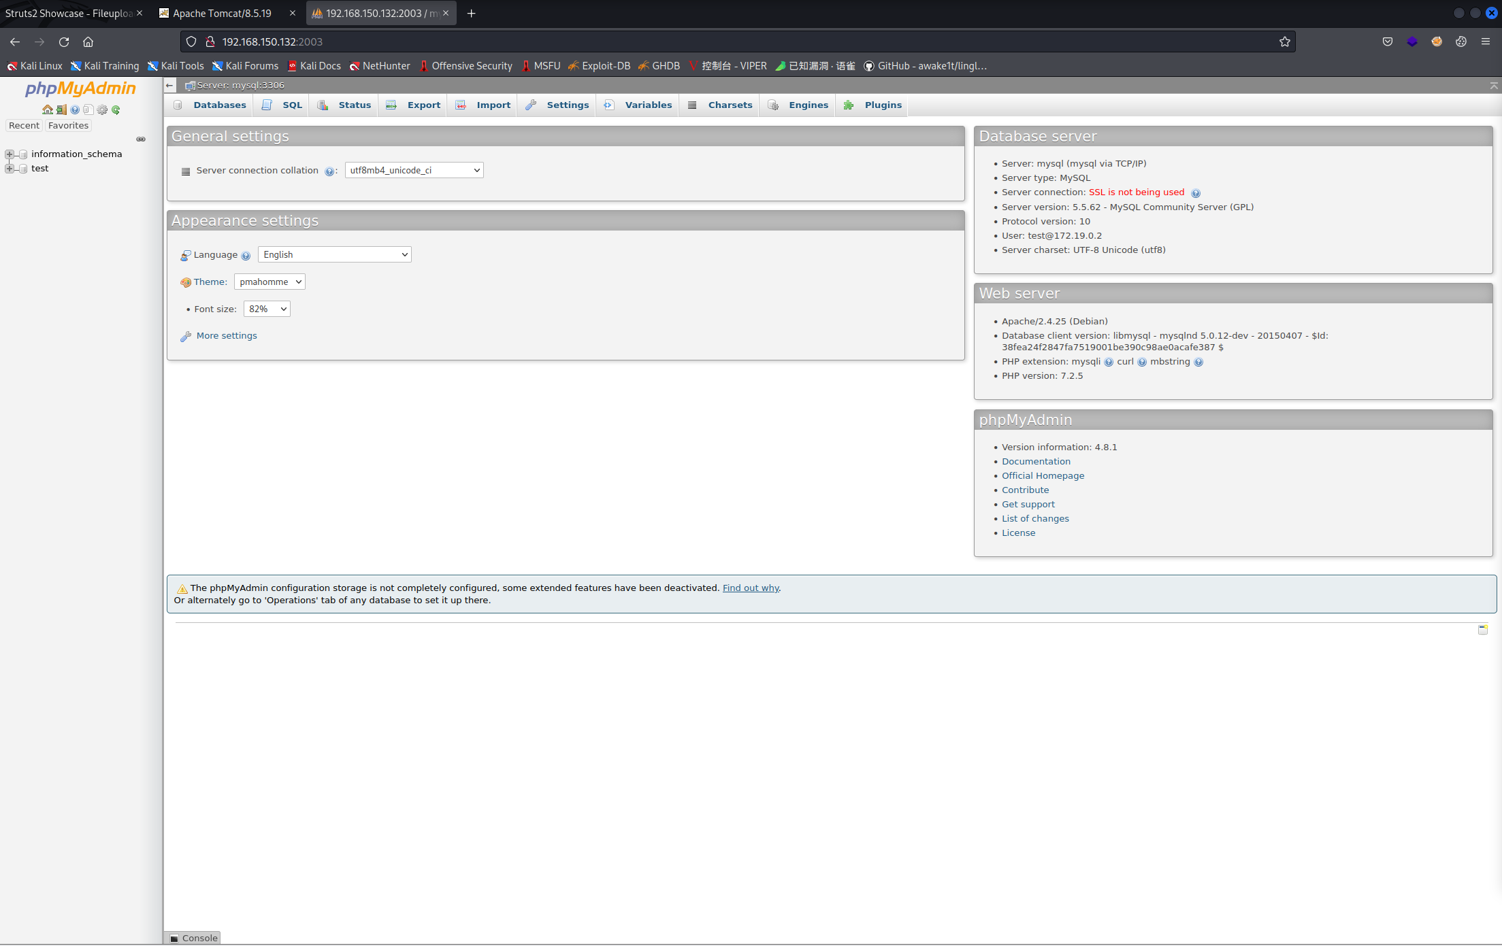The height and width of the screenshot is (946, 1502).
Task: Click the help icon next to mysqli extension
Action: (x=1109, y=362)
